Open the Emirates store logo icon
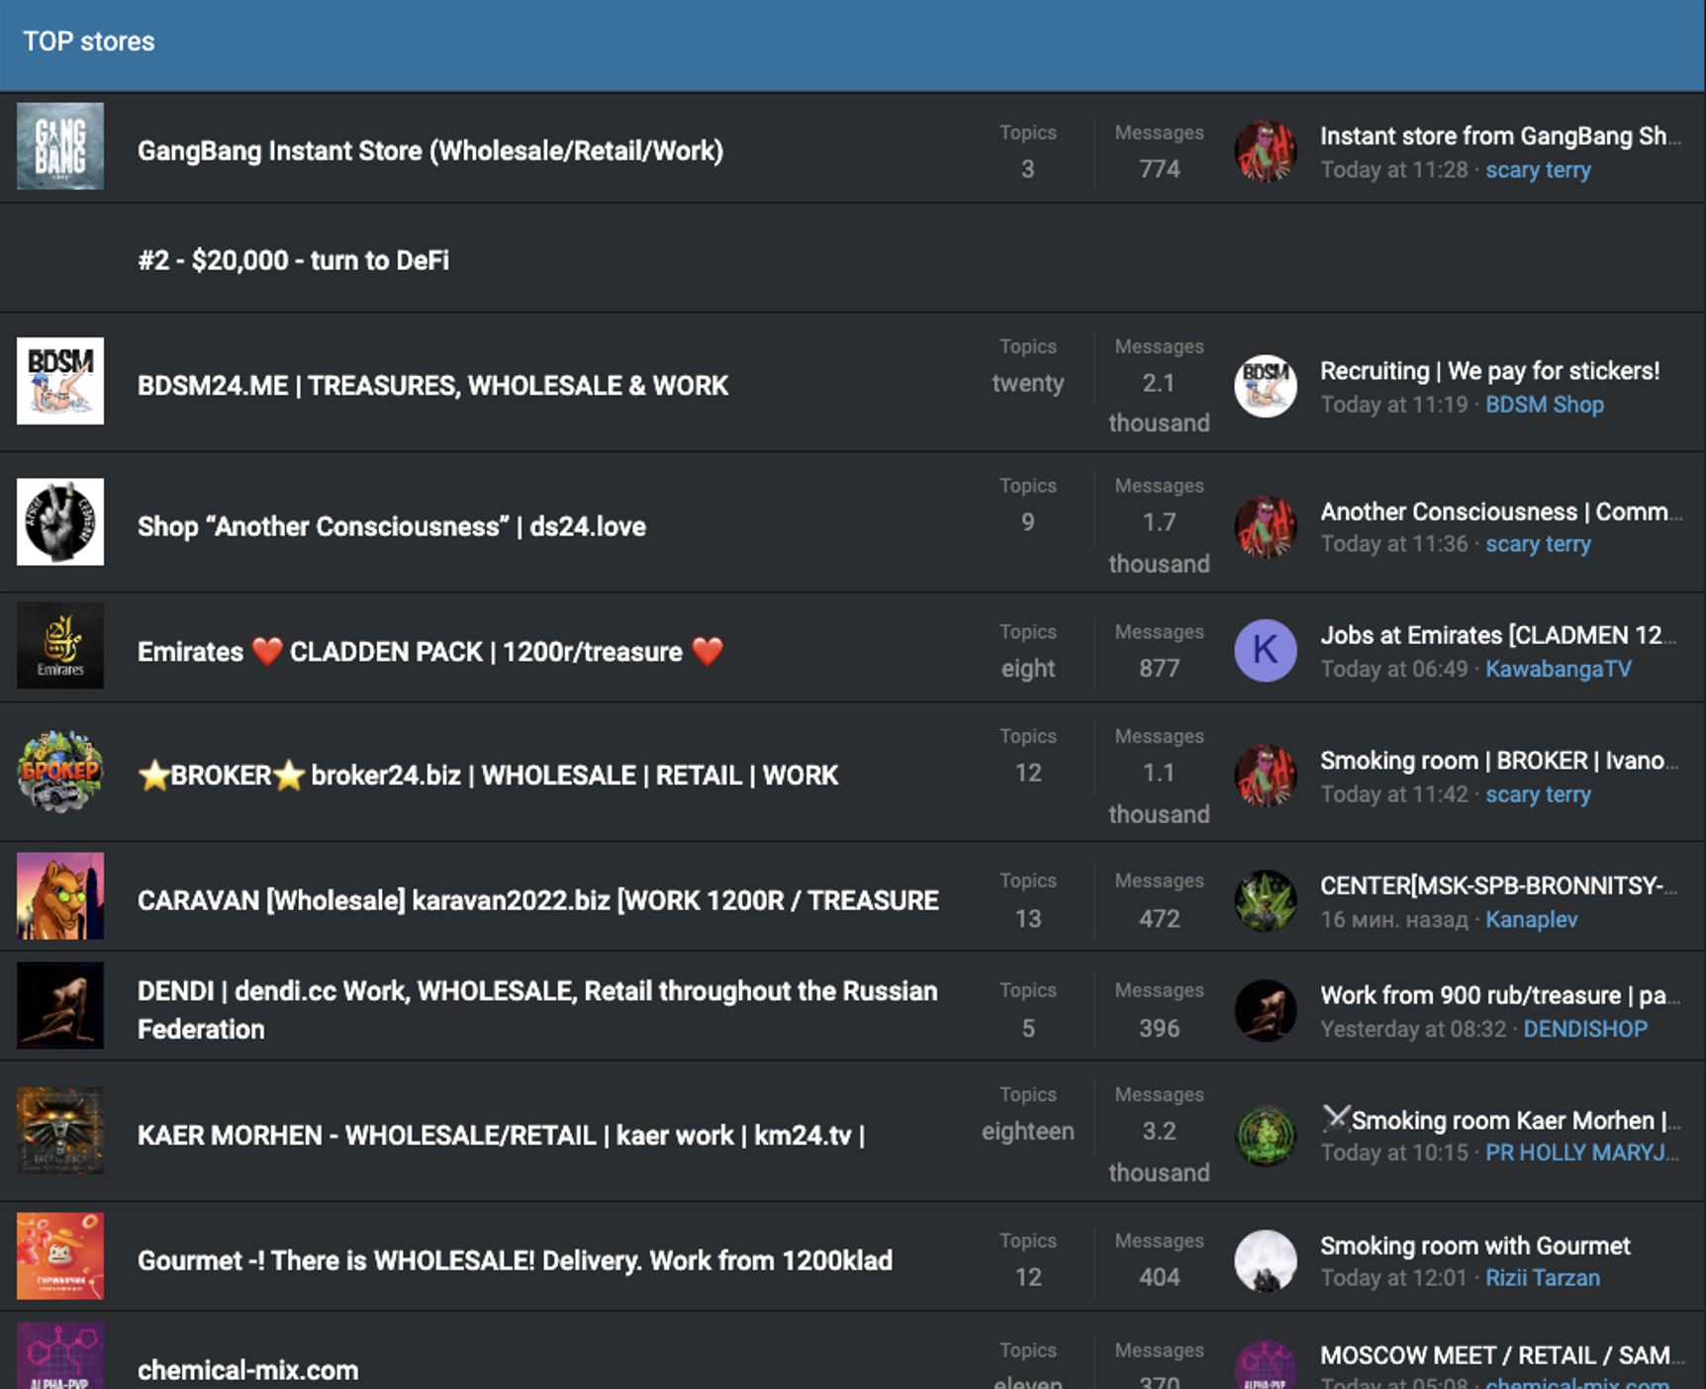The image size is (1706, 1389). pos(60,646)
